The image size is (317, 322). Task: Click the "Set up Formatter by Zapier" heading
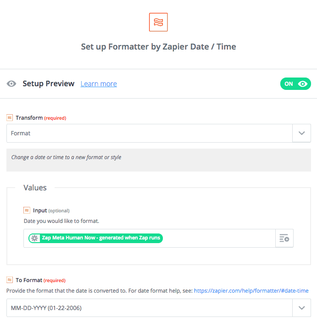pyautogui.click(x=158, y=47)
